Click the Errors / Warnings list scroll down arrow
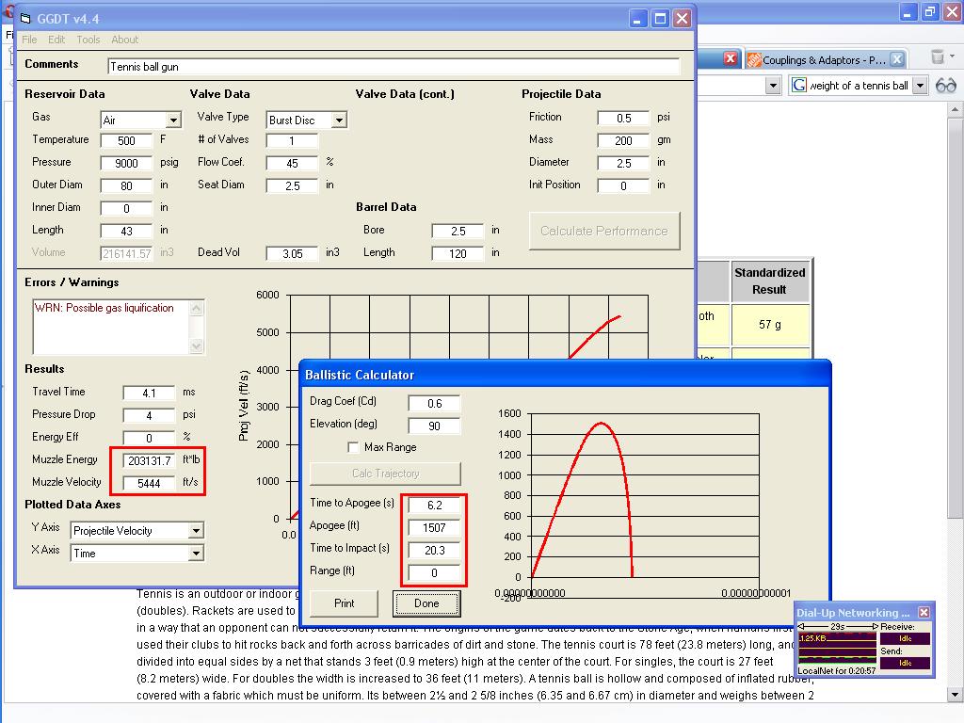The width and height of the screenshot is (964, 723). tap(197, 345)
